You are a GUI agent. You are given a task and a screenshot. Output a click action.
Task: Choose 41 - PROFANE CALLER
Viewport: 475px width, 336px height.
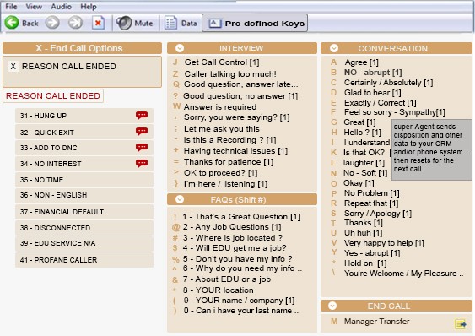[x=84, y=260]
